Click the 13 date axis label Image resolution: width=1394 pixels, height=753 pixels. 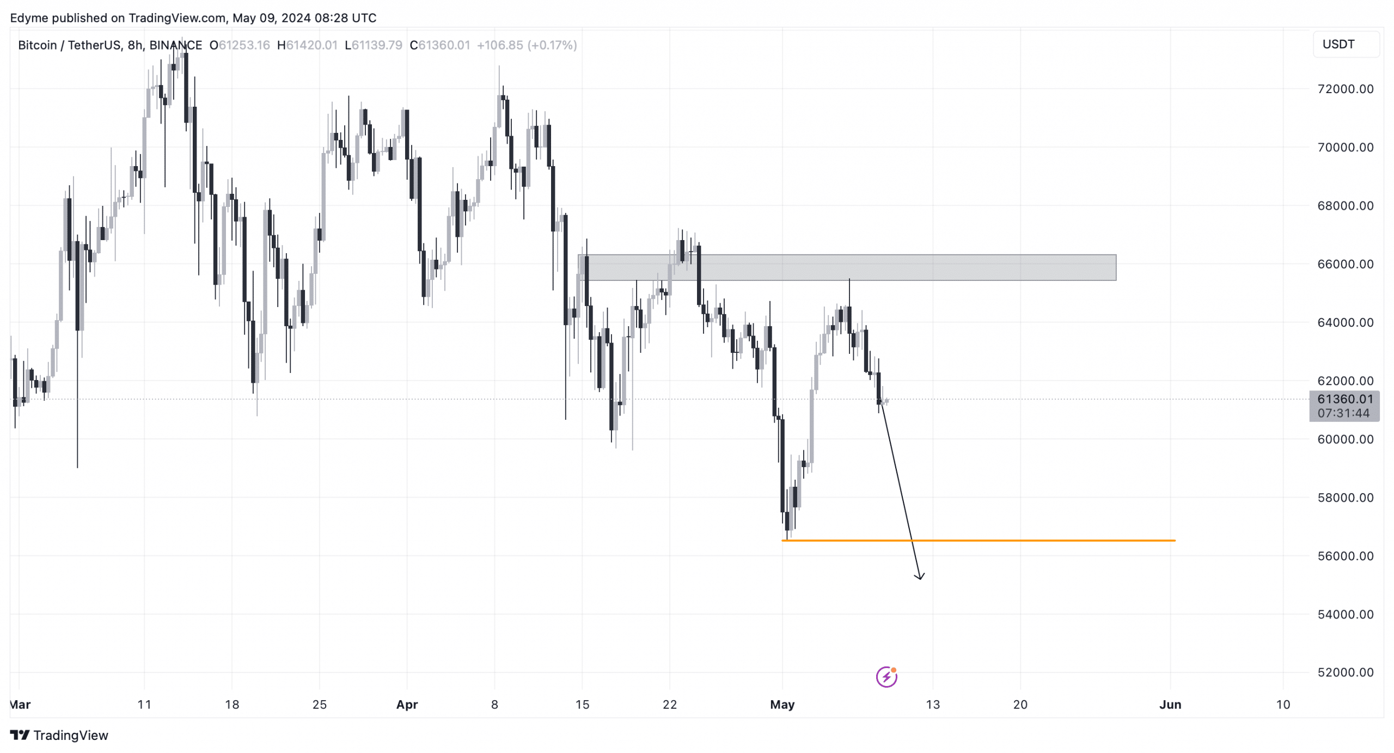(933, 705)
